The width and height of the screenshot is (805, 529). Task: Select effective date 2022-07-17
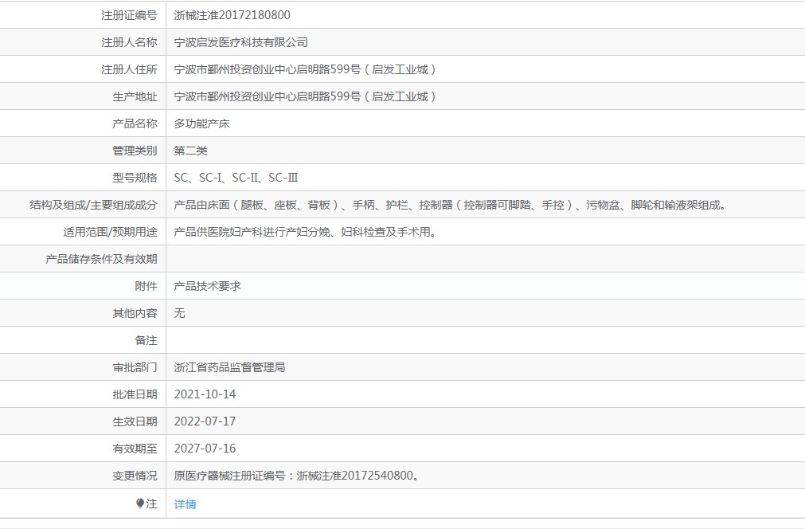click(x=205, y=421)
